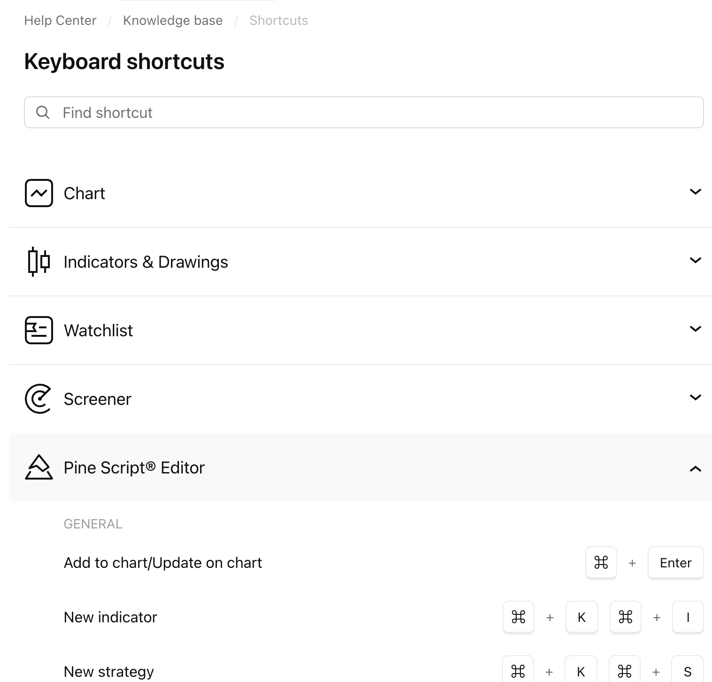Click the Watchlist section title
Viewport: 712px width, 682px height.
98,330
